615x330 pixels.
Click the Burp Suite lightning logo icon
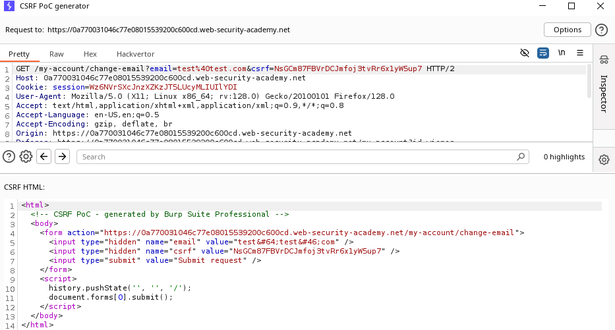(9, 6)
